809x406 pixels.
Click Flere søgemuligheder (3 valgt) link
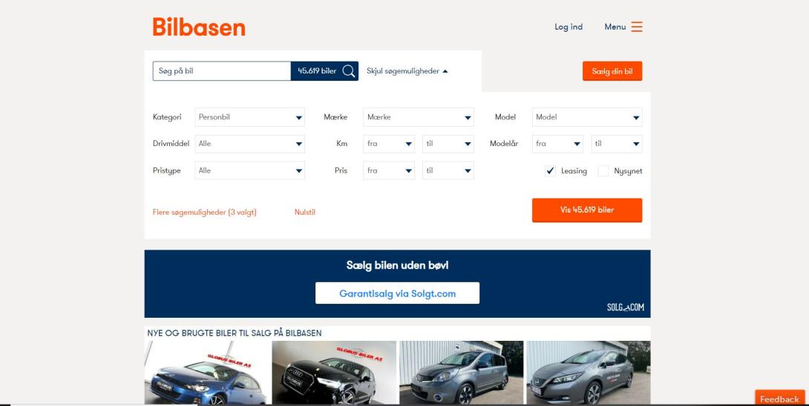point(204,212)
